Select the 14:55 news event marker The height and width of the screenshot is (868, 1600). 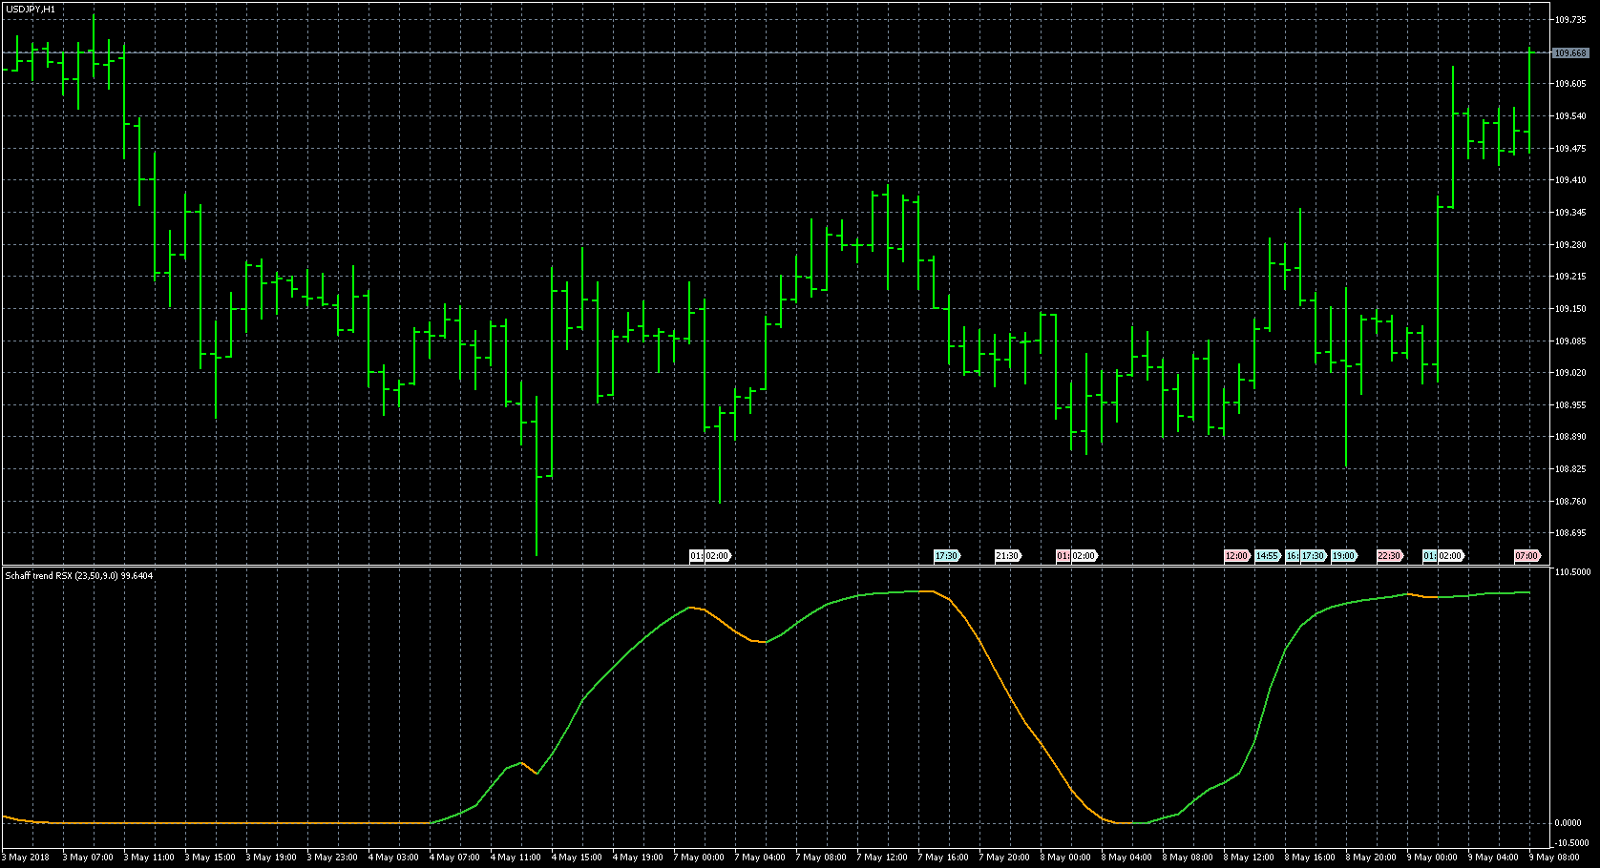pyautogui.click(x=1267, y=556)
